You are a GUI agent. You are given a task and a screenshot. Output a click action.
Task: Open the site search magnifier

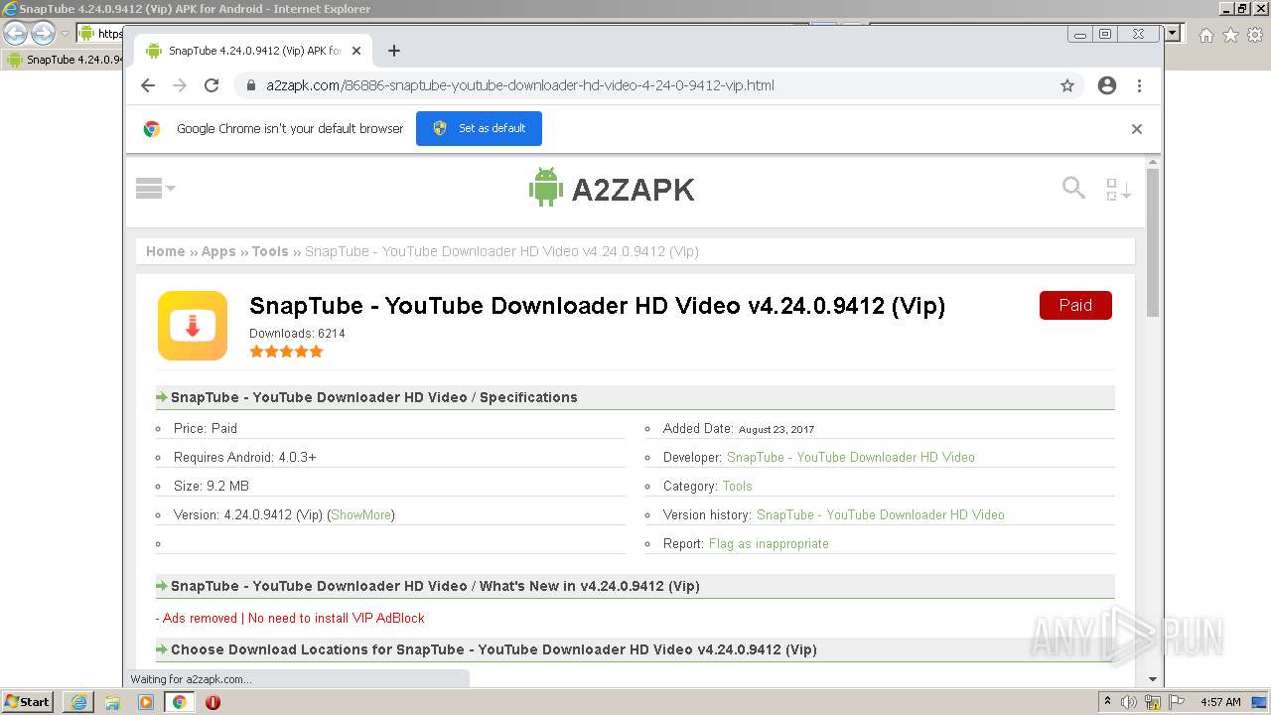tap(1073, 187)
